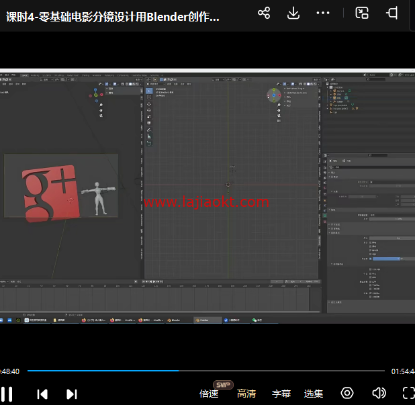Uncheck the checkbox beside the blue slider
The width and height of the screenshot is (415, 405).
pos(370,259)
